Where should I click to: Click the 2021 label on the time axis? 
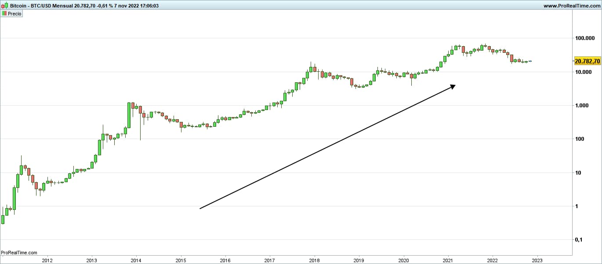[448, 260]
